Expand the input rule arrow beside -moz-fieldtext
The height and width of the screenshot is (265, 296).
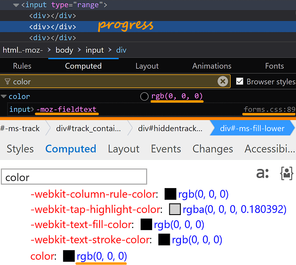(x=33, y=110)
